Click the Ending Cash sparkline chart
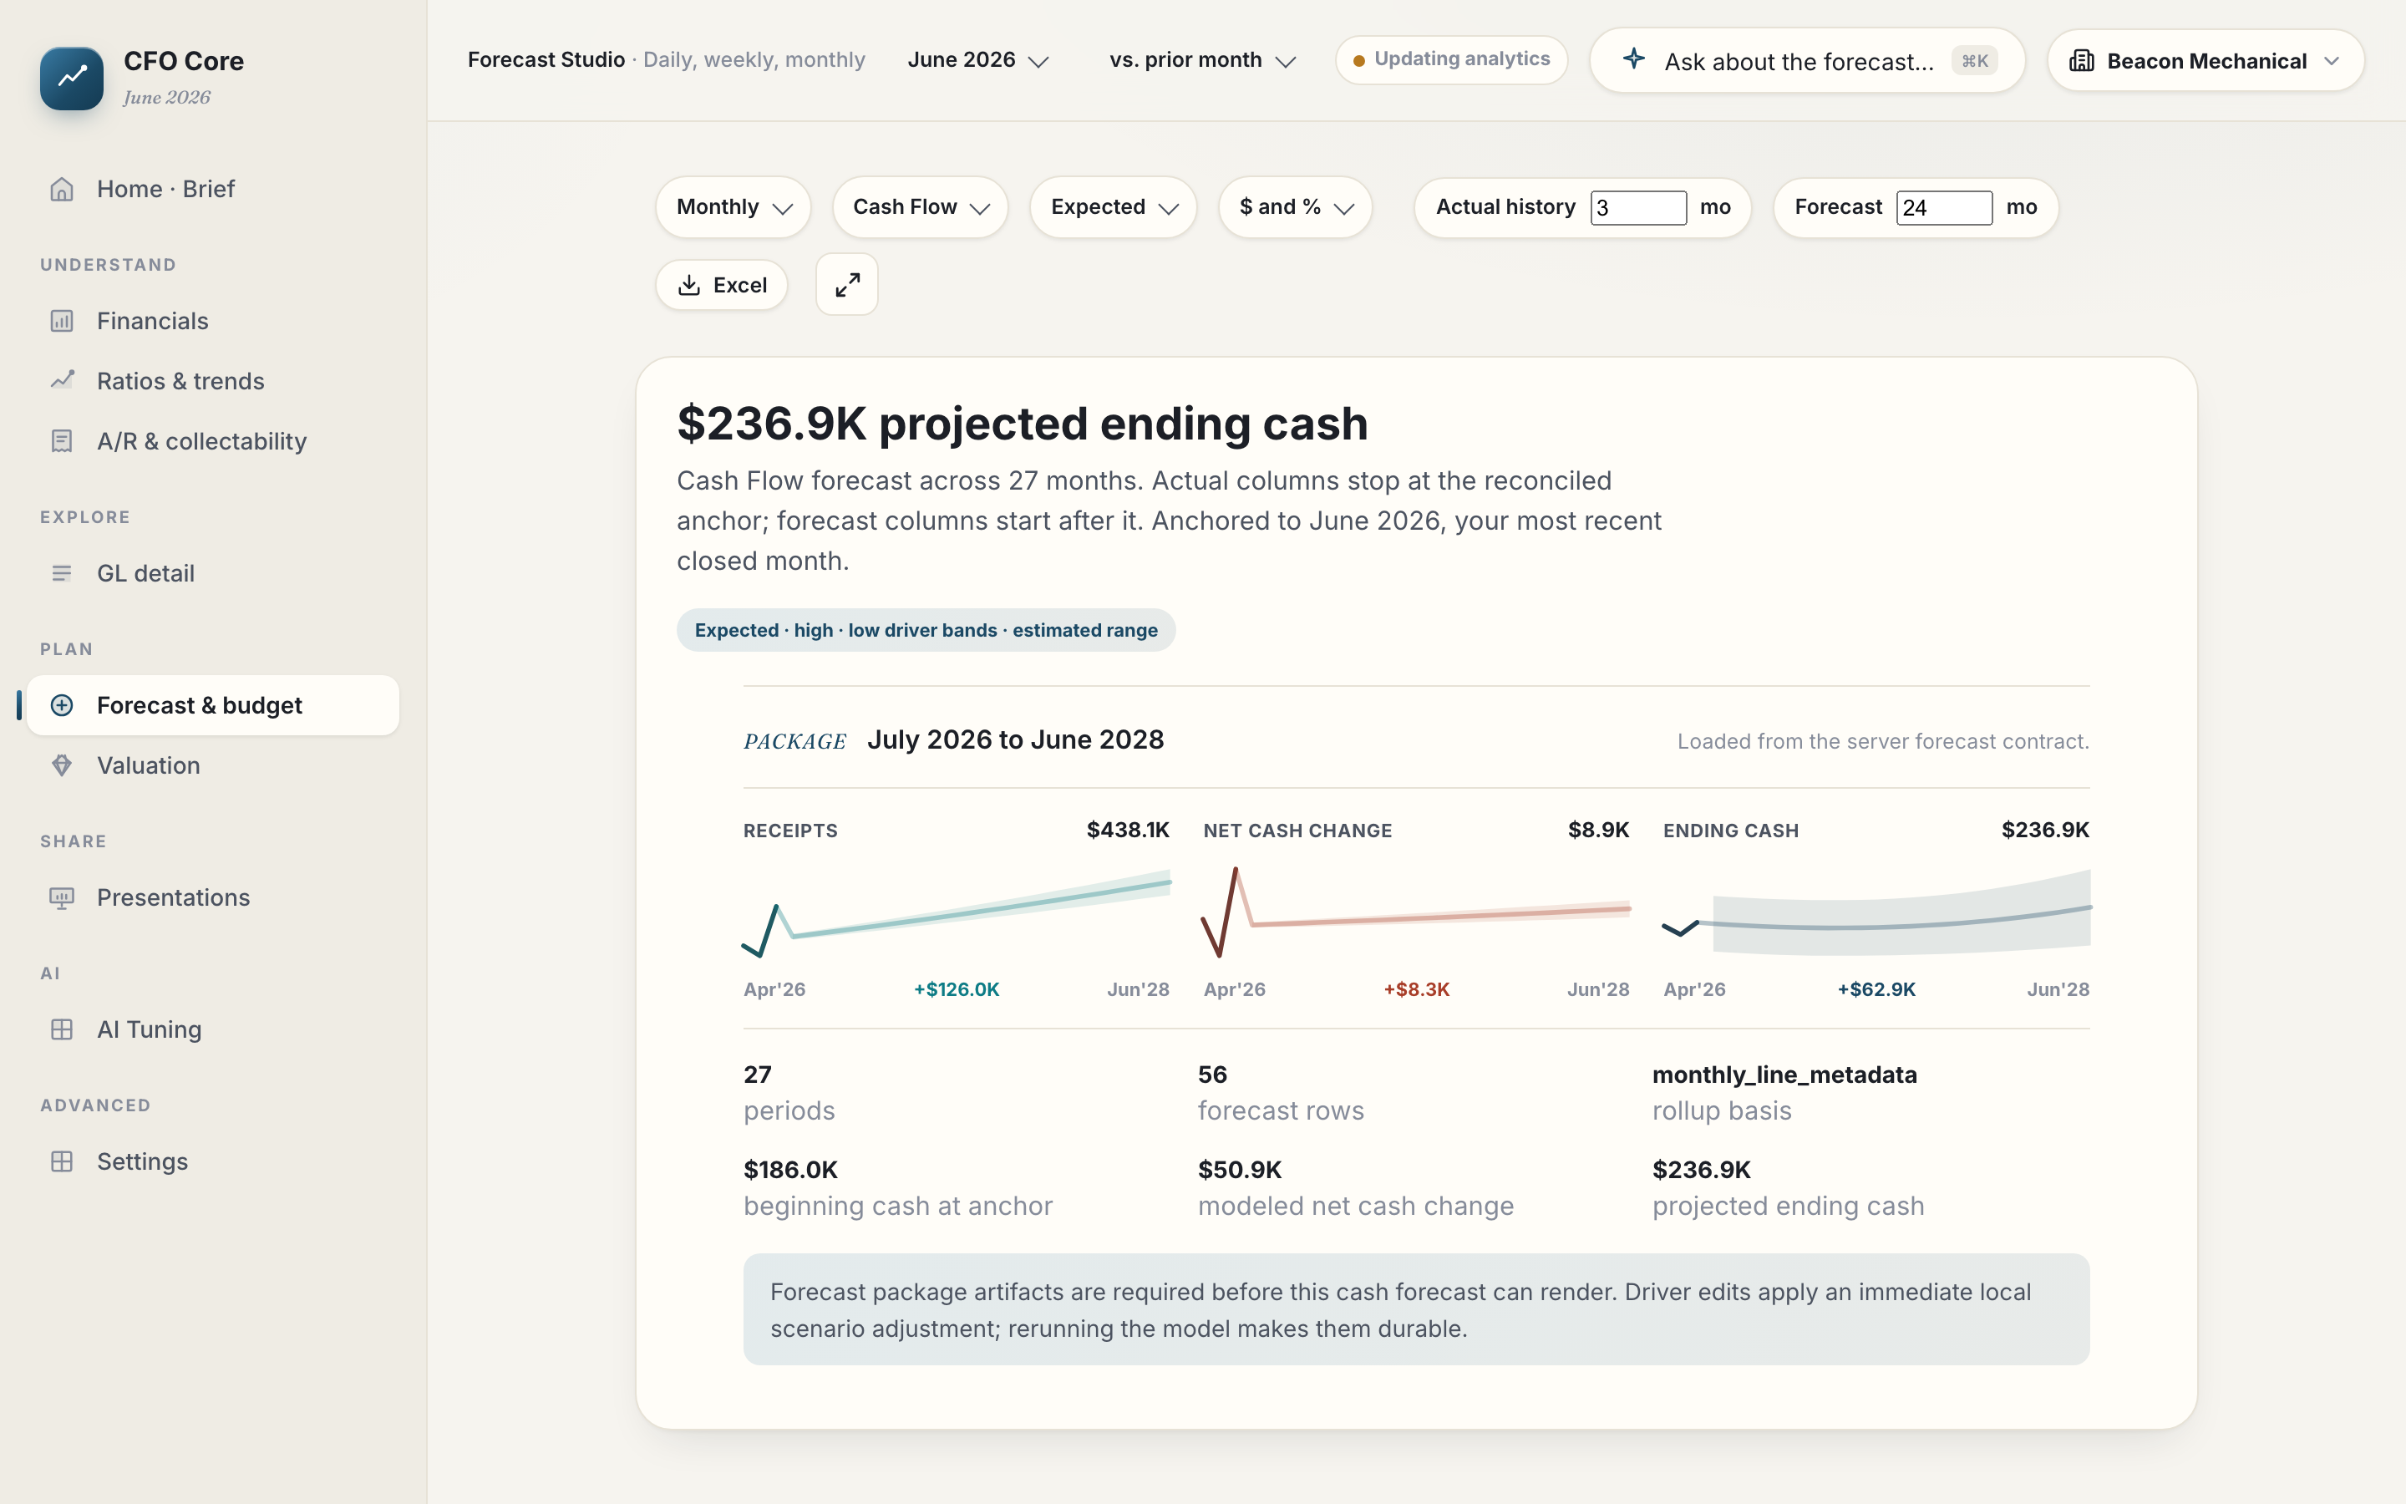This screenshot has width=2406, height=1504. 1876,913
